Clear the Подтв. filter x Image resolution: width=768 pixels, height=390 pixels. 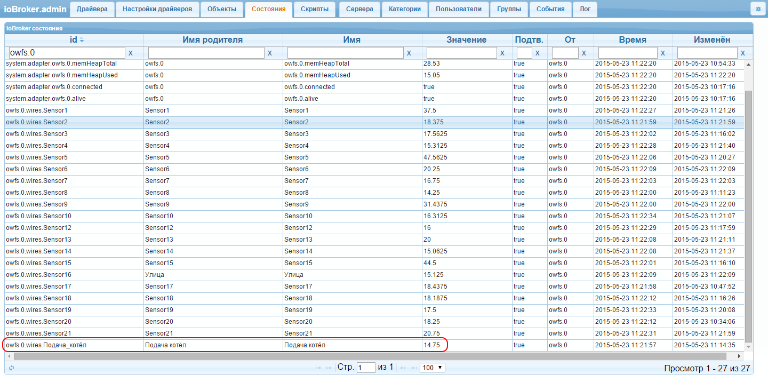pyautogui.click(x=538, y=53)
